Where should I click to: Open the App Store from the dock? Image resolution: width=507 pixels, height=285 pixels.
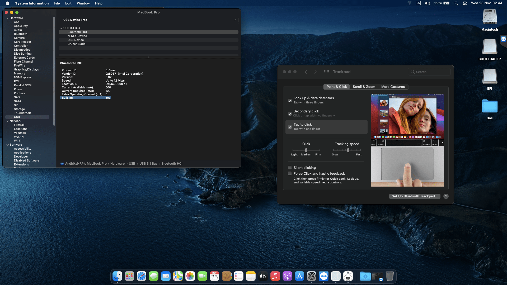click(x=299, y=276)
